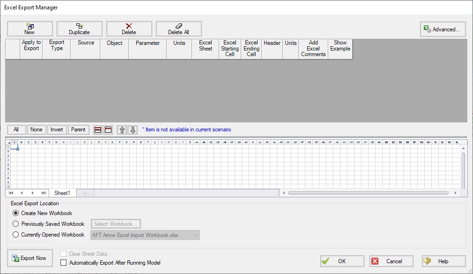Go to the previous sheet tab arrow
The height and width of the screenshot is (274, 473).
[x=22, y=193]
